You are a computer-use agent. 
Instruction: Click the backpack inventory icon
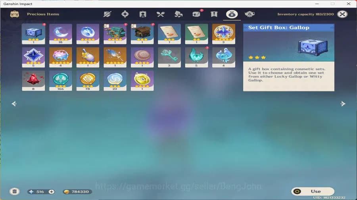(15, 14)
